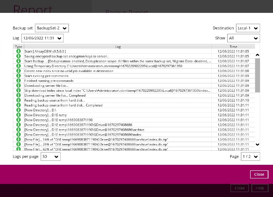The image size is (273, 197).
Task: Select log text '[New File]... 14% of' index.db.zip
Action: pos(96,139)
